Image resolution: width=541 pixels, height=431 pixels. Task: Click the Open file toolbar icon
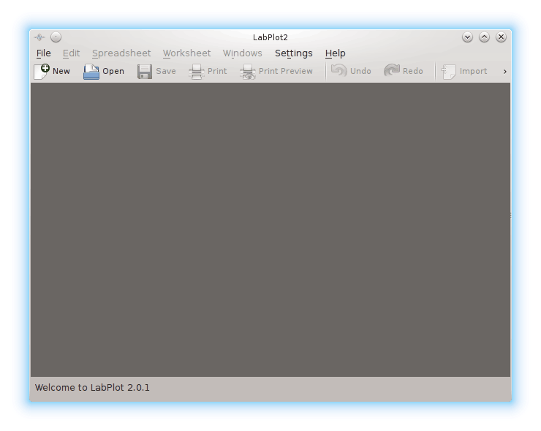(91, 71)
